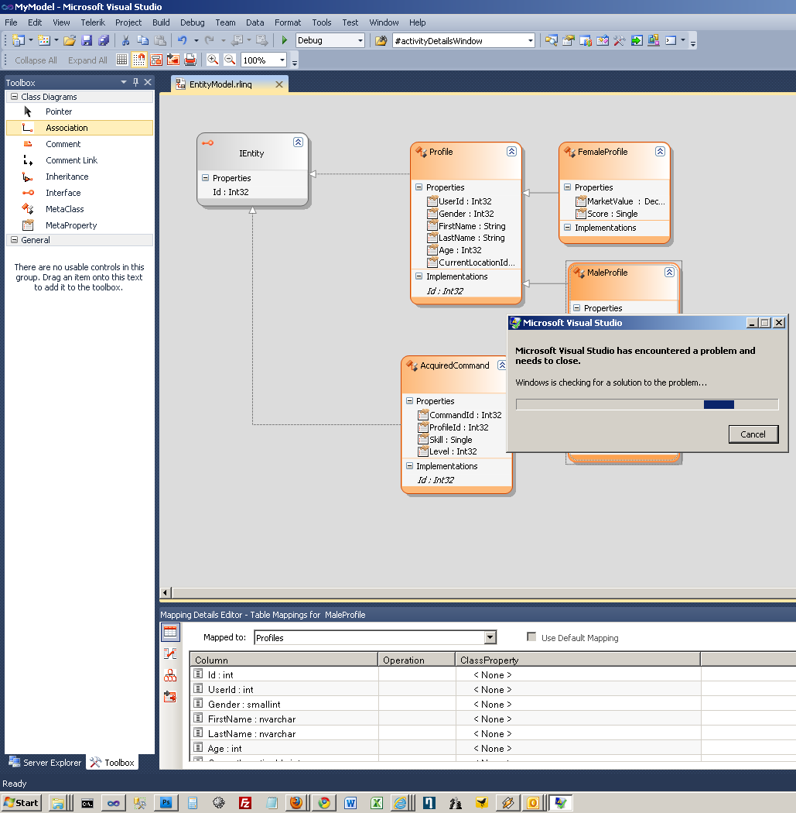Click the zoom in magnifier icon
Image resolution: width=796 pixels, height=813 pixels.
pyautogui.click(x=213, y=60)
